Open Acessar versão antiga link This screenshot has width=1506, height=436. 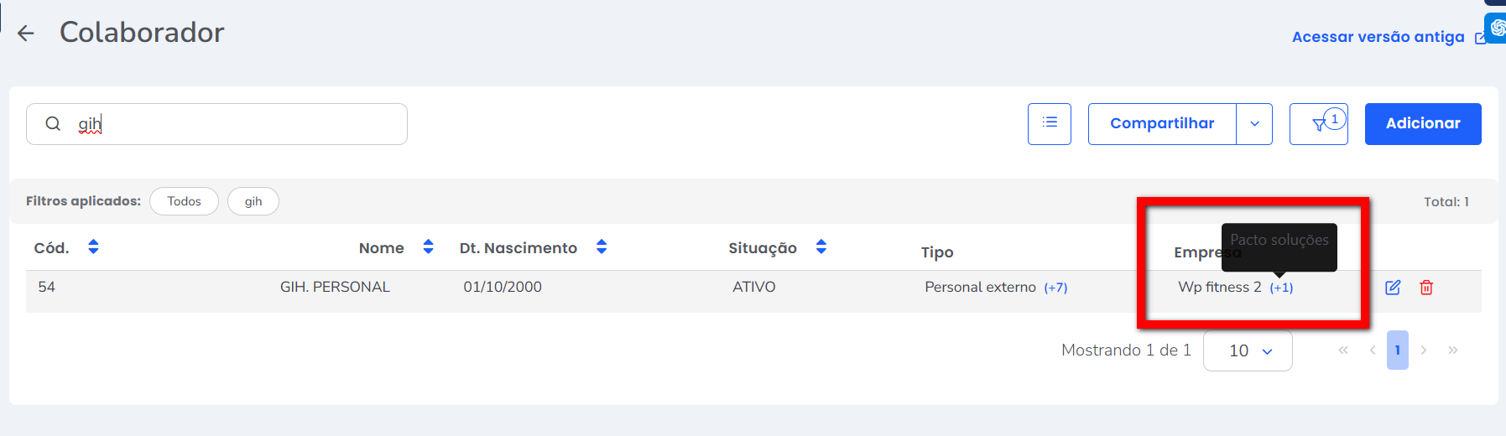[x=1378, y=37]
